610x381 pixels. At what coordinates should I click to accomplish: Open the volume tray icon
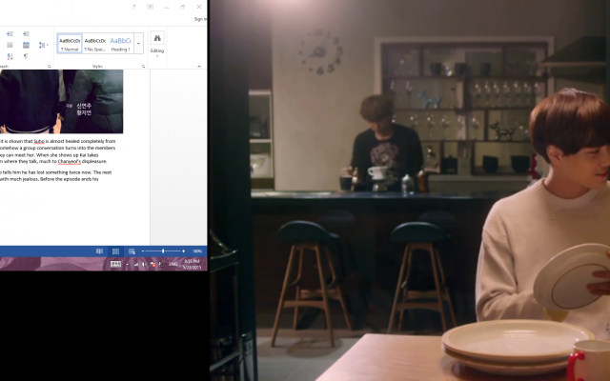tap(144, 265)
